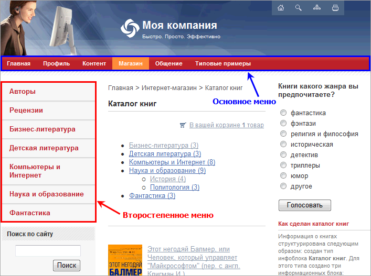Click the shopping cart icon
The height and width of the screenshot is (276, 371).
[183, 125]
